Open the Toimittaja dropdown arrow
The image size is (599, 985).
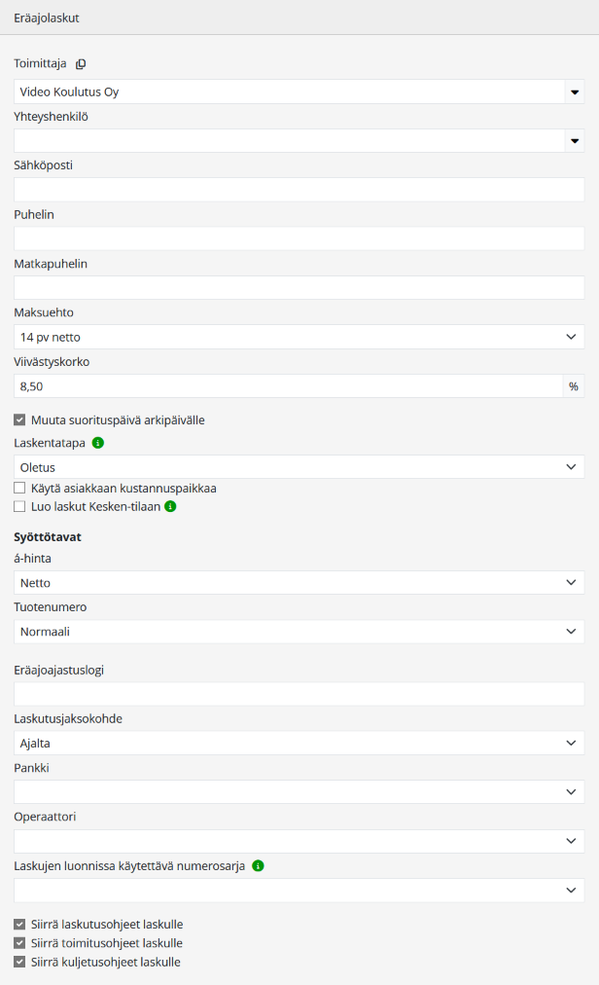574,92
